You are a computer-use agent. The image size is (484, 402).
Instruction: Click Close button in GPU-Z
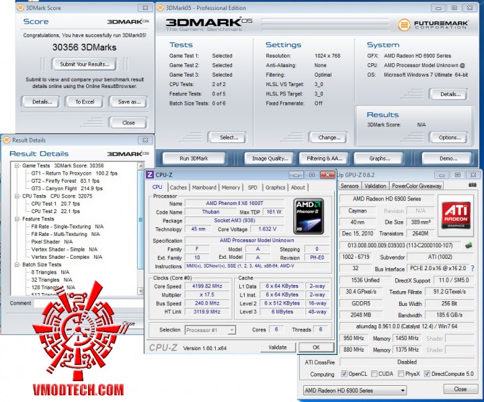tap(460, 389)
